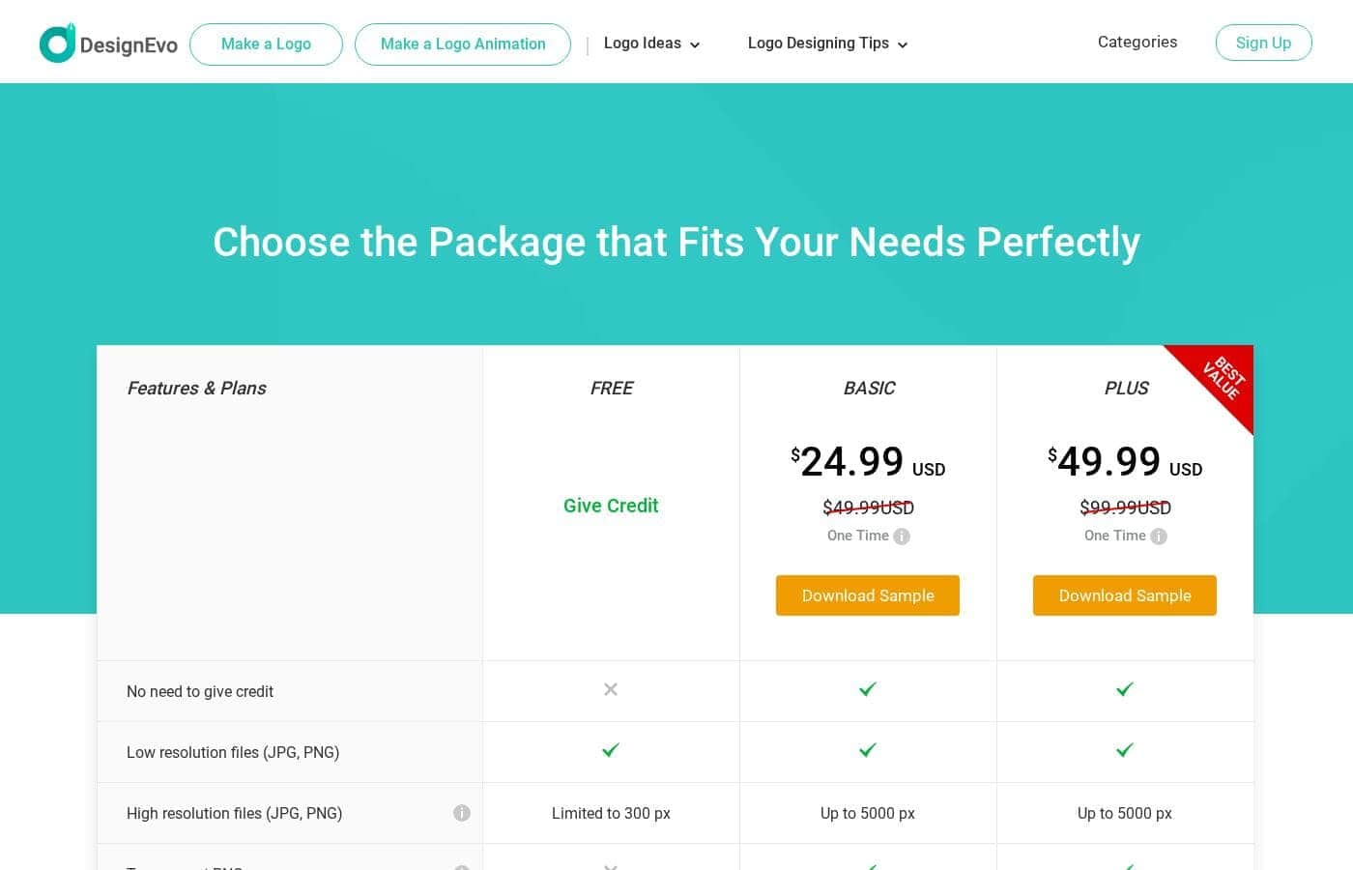This screenshot has width=1353, height=870.
Task: Click the DesignEvo logo icon
Action: (57, 43)
